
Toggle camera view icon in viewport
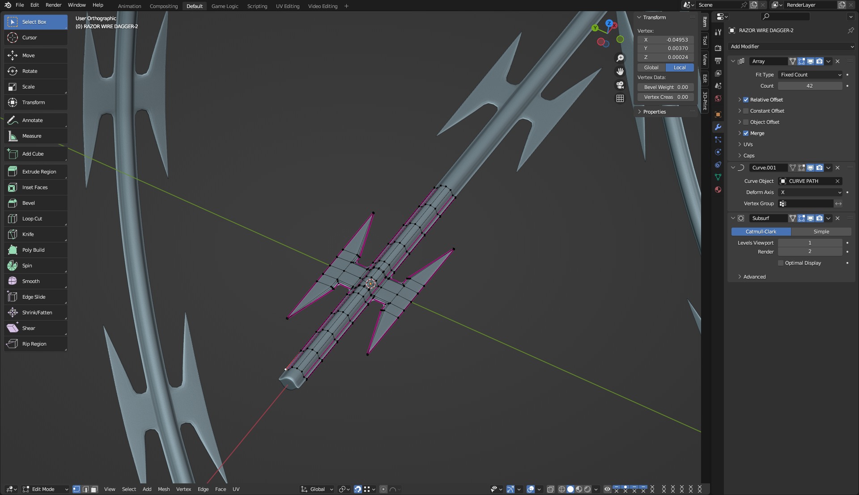tap(620, 85)
